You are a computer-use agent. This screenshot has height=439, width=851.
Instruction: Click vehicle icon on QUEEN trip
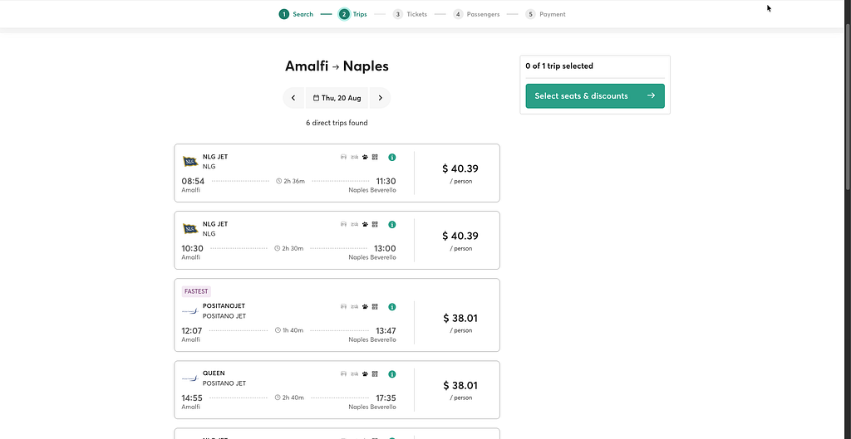pos(343,374)
